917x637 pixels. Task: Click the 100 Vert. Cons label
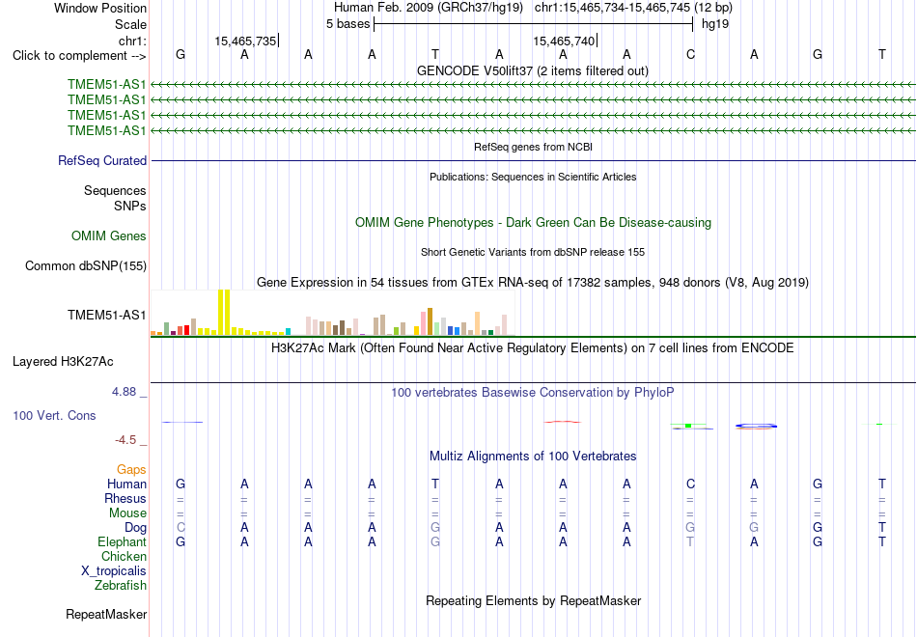54,415
